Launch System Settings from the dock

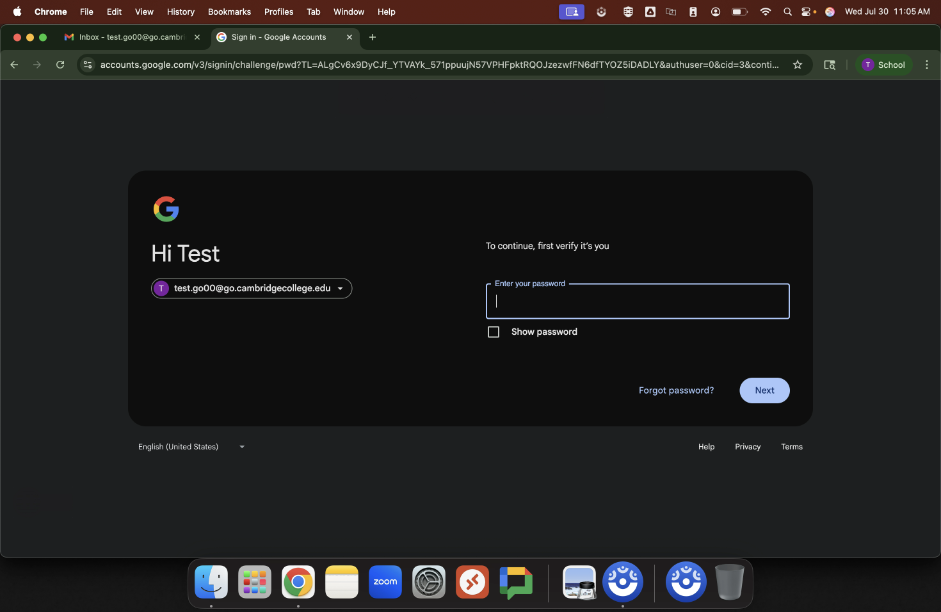click(429, 582)
